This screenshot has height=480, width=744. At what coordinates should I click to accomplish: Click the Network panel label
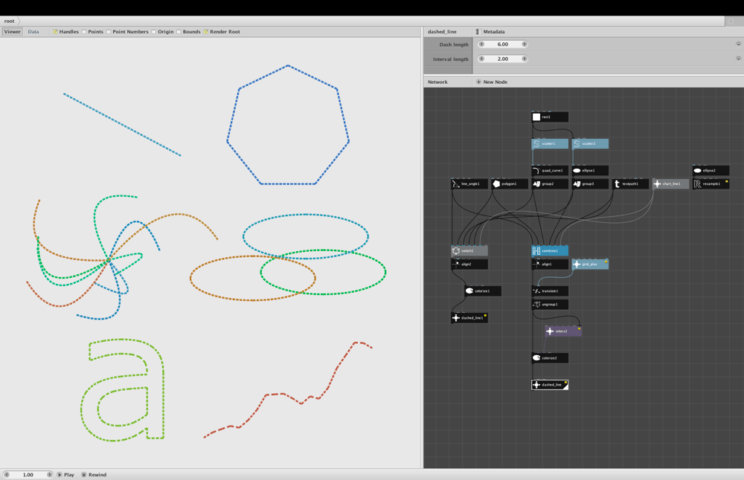click(437, 82)
